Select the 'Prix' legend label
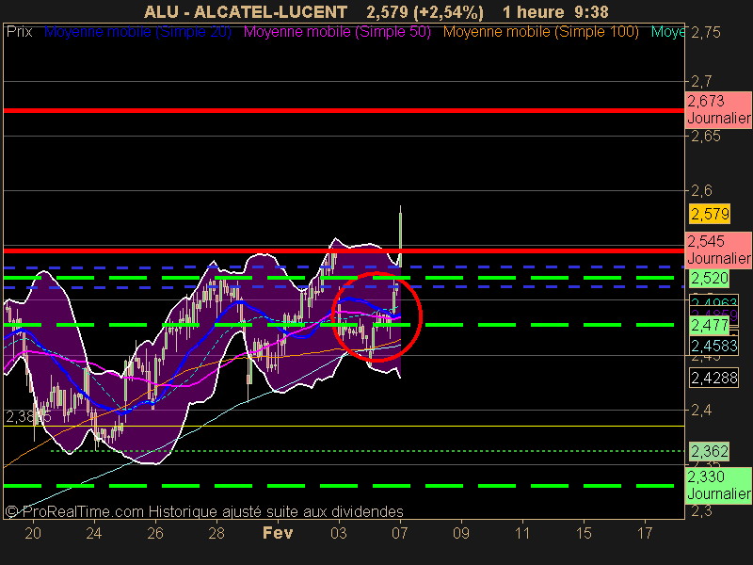Image resolution: width=753 pixels, height=565 pixels. 19,32
